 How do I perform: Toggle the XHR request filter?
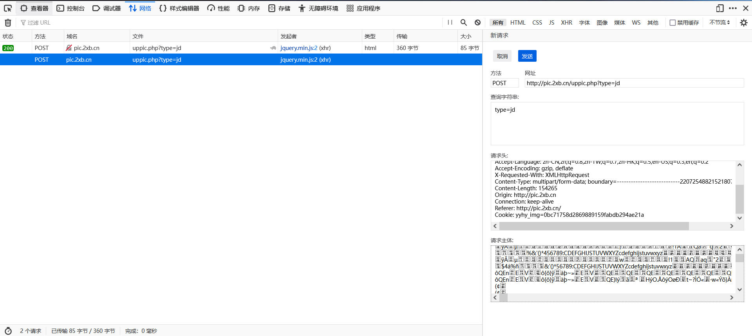point(566,23)
